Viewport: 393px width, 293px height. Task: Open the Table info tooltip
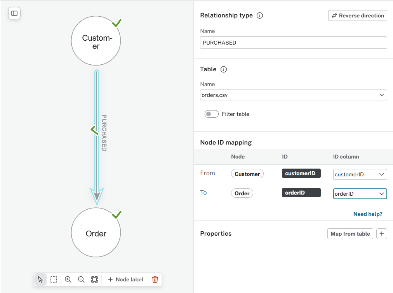[224, 69]
